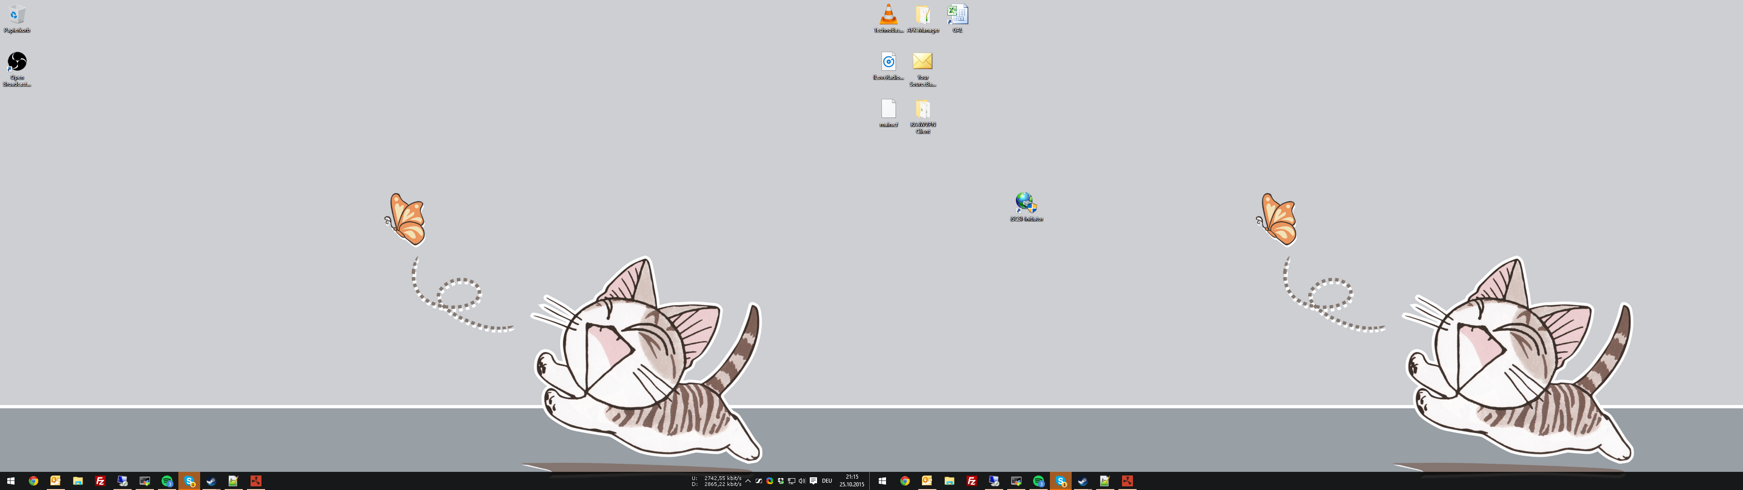Open the volume control in the tray
Screen dimensions: 1743x490
point(802,481)
